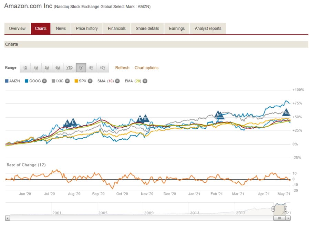
Task: Select the 10Y range option
Action: coord(102,67)
